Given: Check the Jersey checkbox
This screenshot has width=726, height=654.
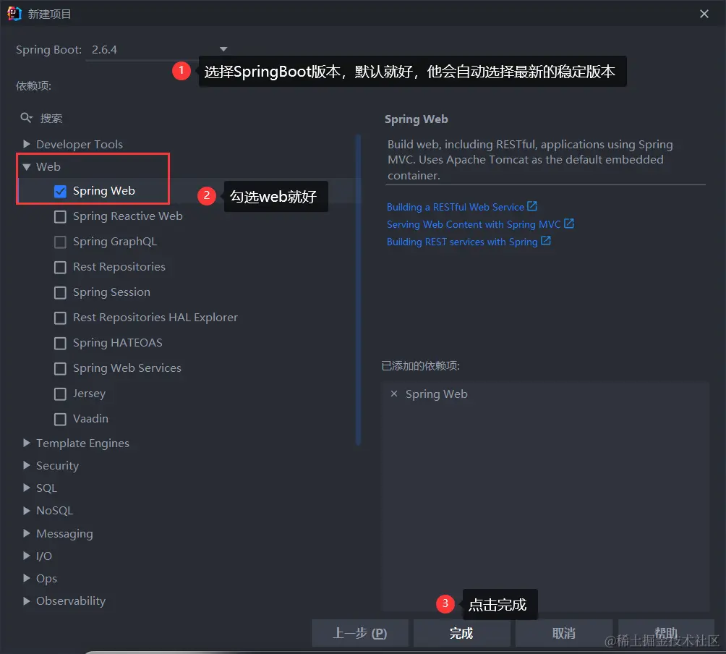Looking at the screenshot, I should (x=60, y=394).
